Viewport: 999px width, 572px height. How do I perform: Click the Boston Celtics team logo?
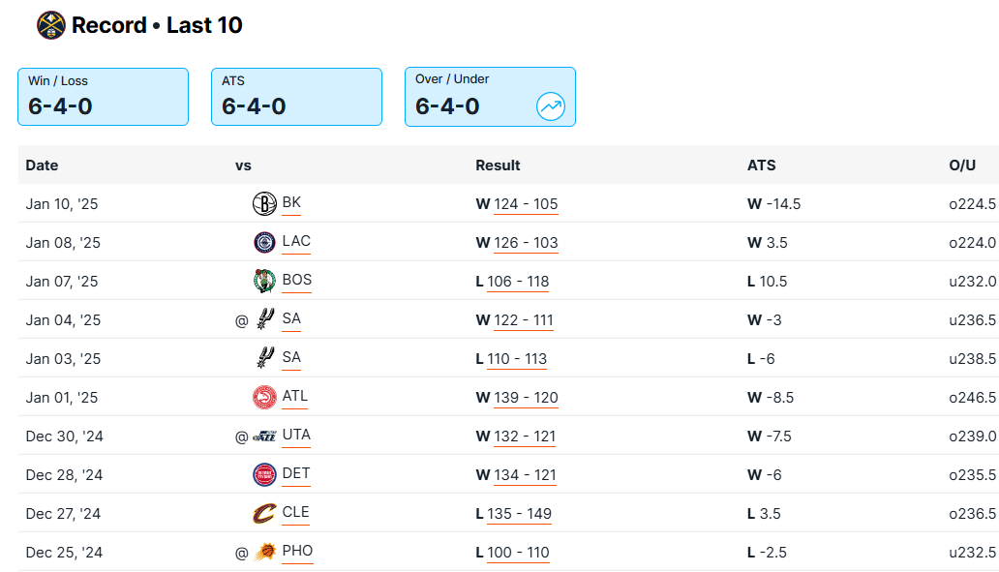pos(264,282)
